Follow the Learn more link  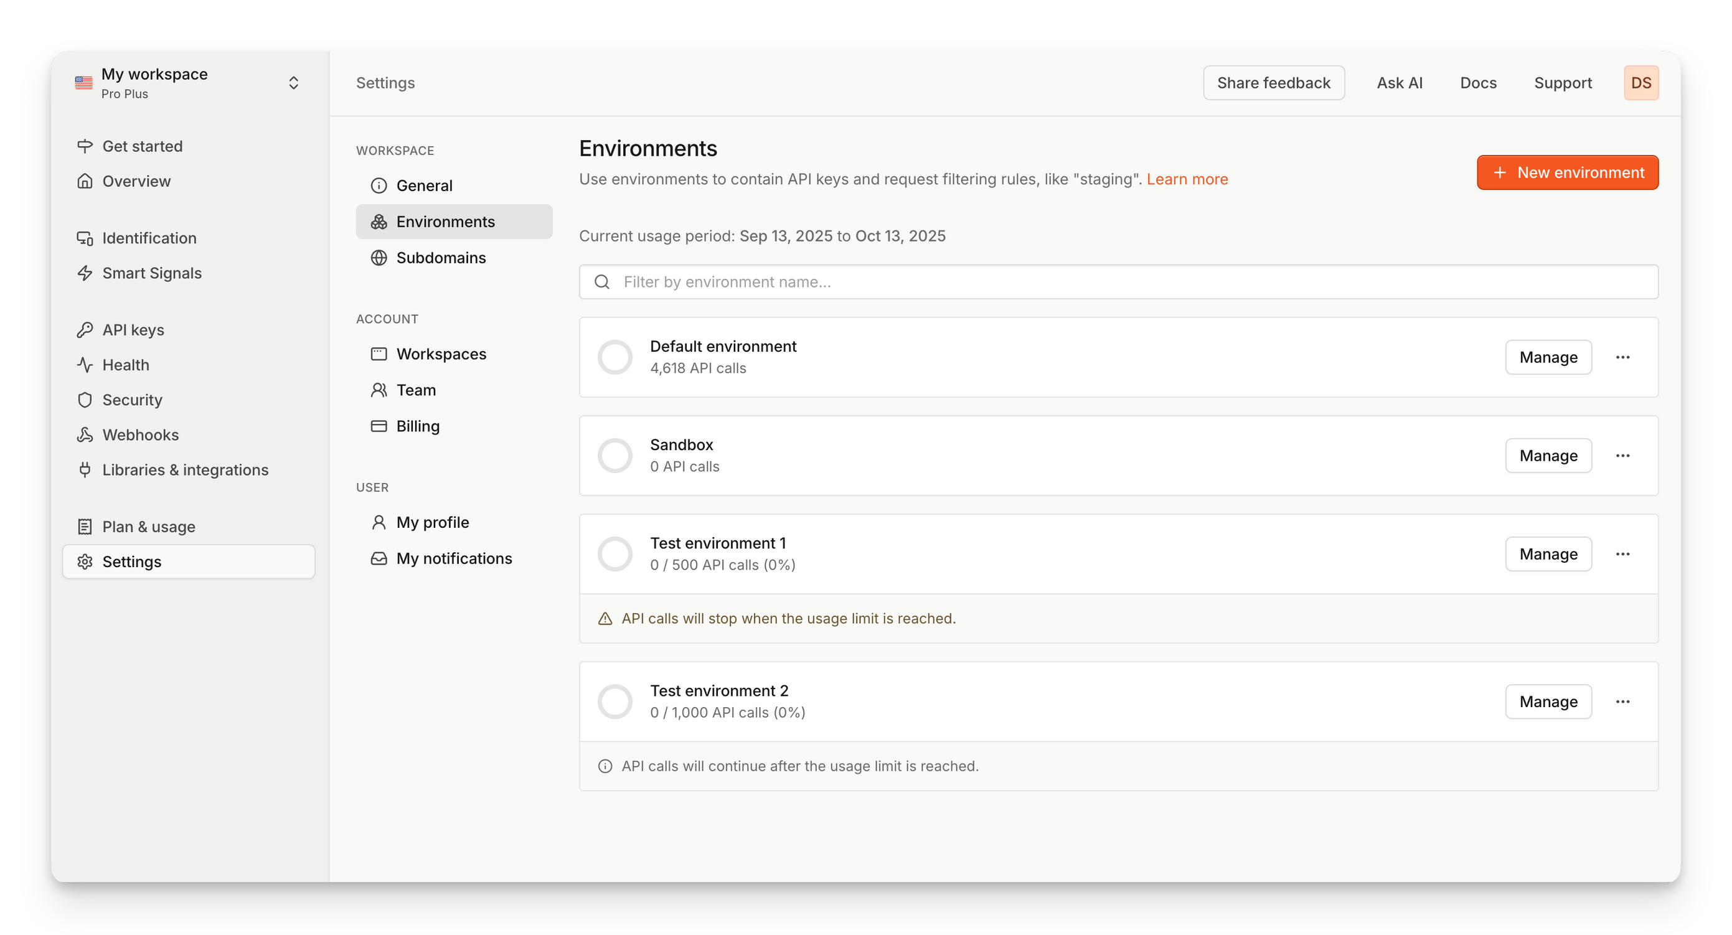coord(1187,179)
